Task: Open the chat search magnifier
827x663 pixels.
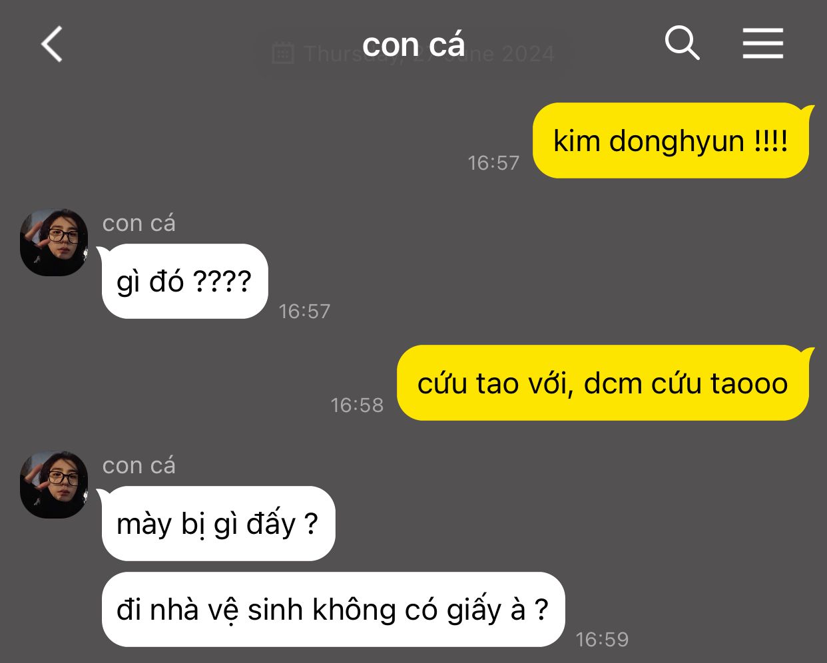Action: pos(683,44)
